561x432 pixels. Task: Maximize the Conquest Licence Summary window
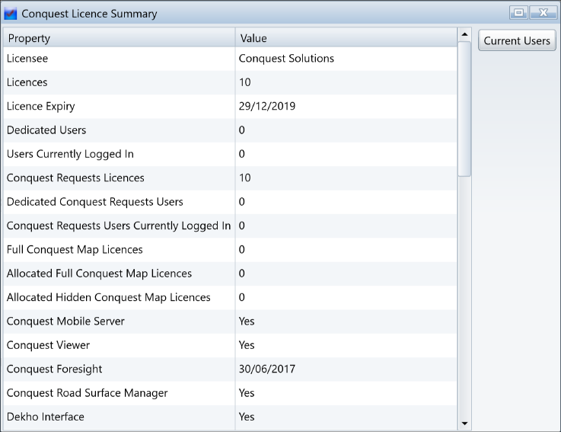pos(518,12)
